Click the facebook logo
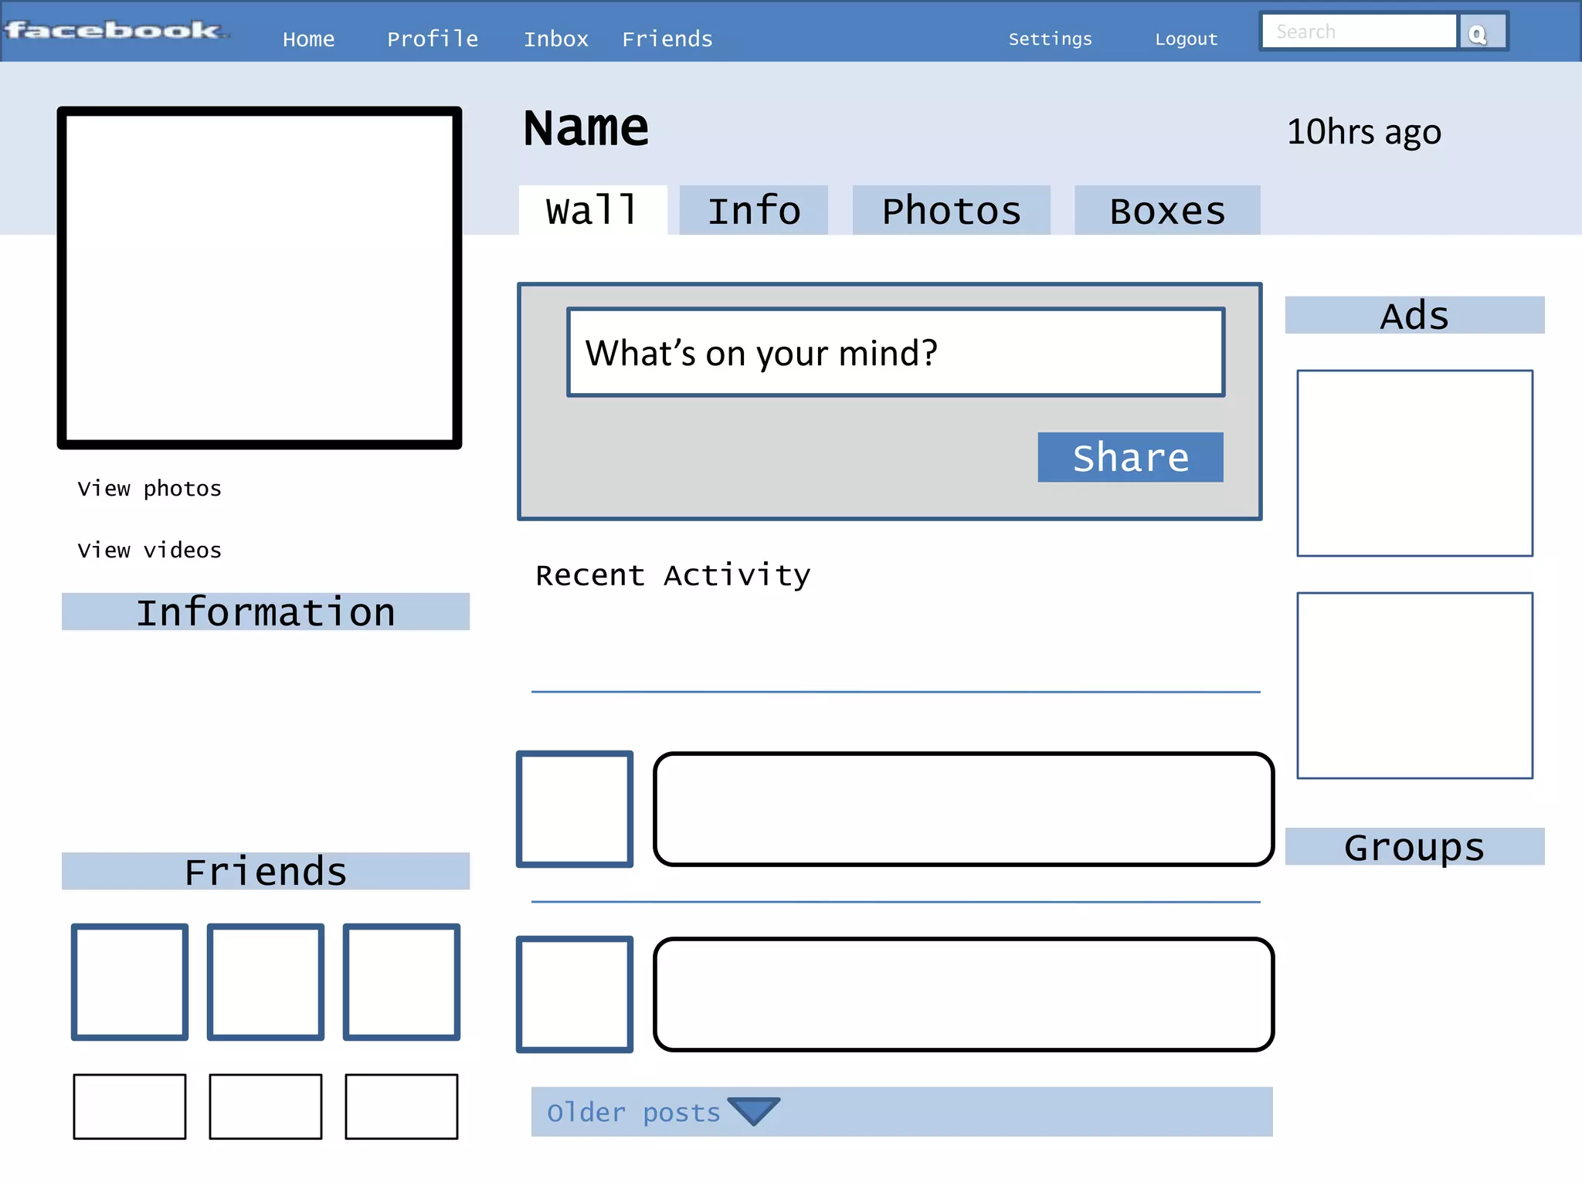This screenshot has height=1186, width=1582. tap(116, 30)
